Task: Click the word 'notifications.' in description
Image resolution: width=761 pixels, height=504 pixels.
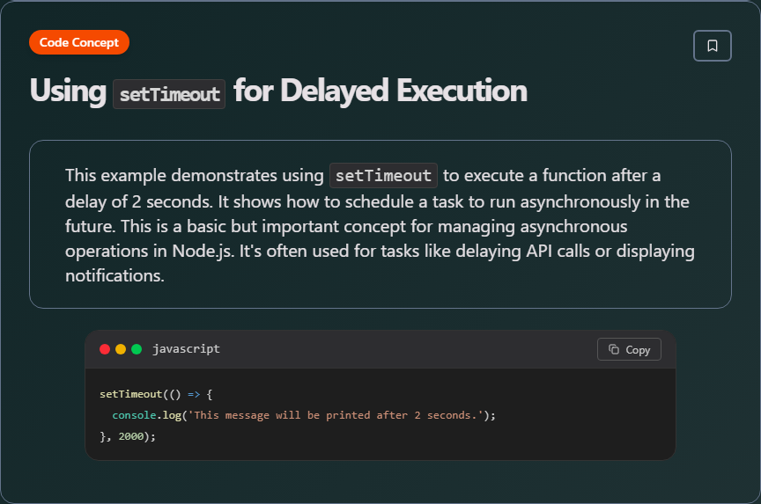Action: pyautogui.click(x=115, y=275)
